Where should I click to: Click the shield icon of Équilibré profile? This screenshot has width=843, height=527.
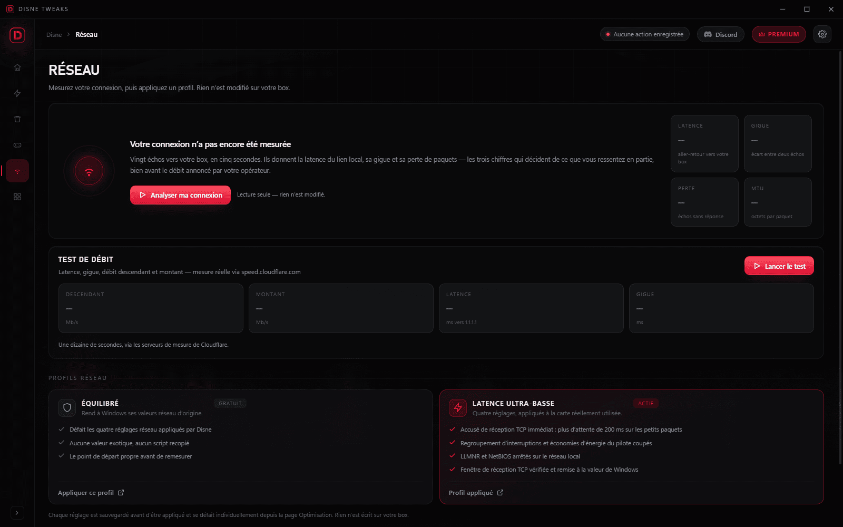tap(67, 408)
